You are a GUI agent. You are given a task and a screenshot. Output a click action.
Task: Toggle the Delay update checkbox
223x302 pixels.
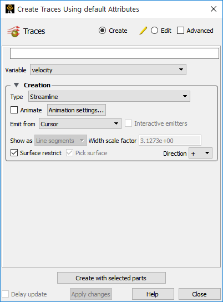click(5, 294)
